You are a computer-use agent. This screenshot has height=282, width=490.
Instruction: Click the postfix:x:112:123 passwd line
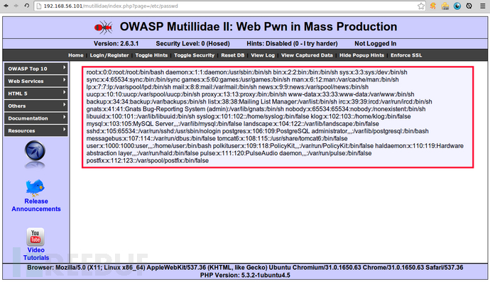(148, 161)
